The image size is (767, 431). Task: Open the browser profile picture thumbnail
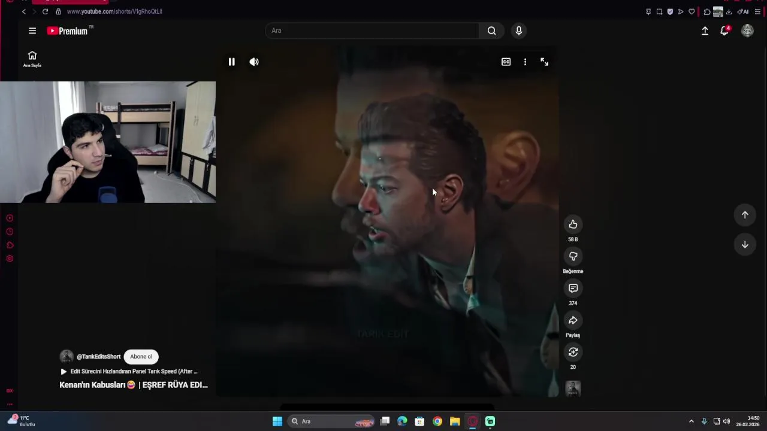click(718, 11)
